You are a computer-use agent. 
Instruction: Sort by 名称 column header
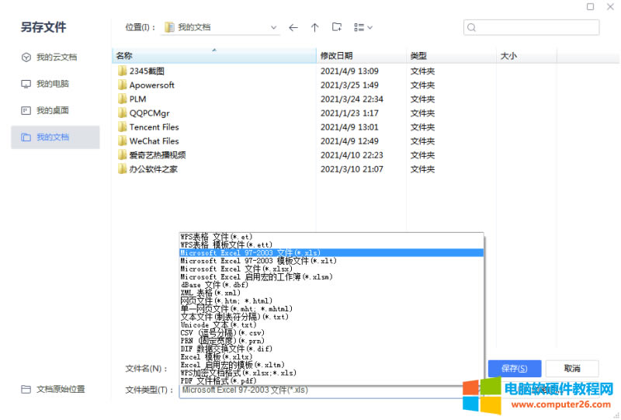coord(214,55)
